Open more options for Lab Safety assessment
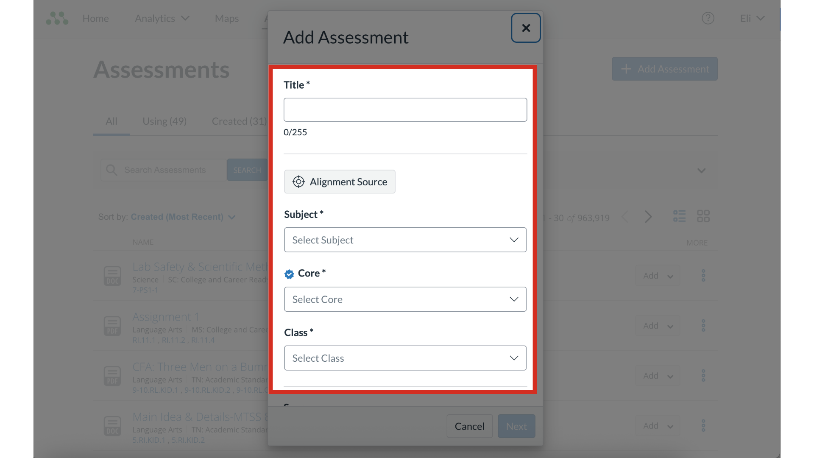 [703, 276]
